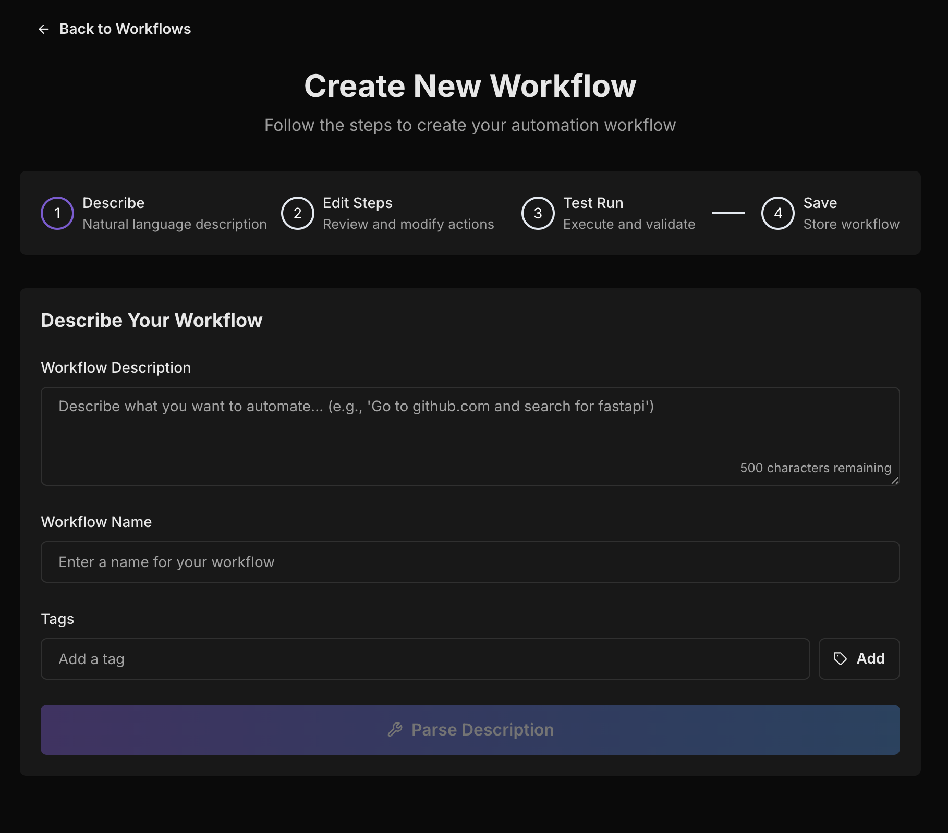This screenshot has width=948, height=833.
Task: Click the Workflow Name input field
Action: (469, 562)
